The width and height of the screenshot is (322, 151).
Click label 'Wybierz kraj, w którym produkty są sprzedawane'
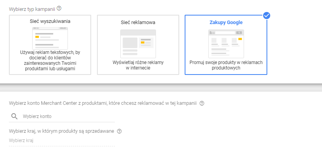62,131
